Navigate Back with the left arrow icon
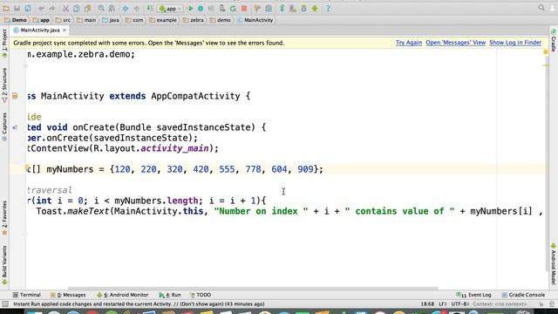The image size is (558, 314). [126, 8]
